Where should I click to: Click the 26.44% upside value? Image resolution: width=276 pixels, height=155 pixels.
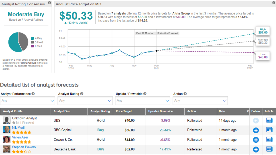pos(165,130)
